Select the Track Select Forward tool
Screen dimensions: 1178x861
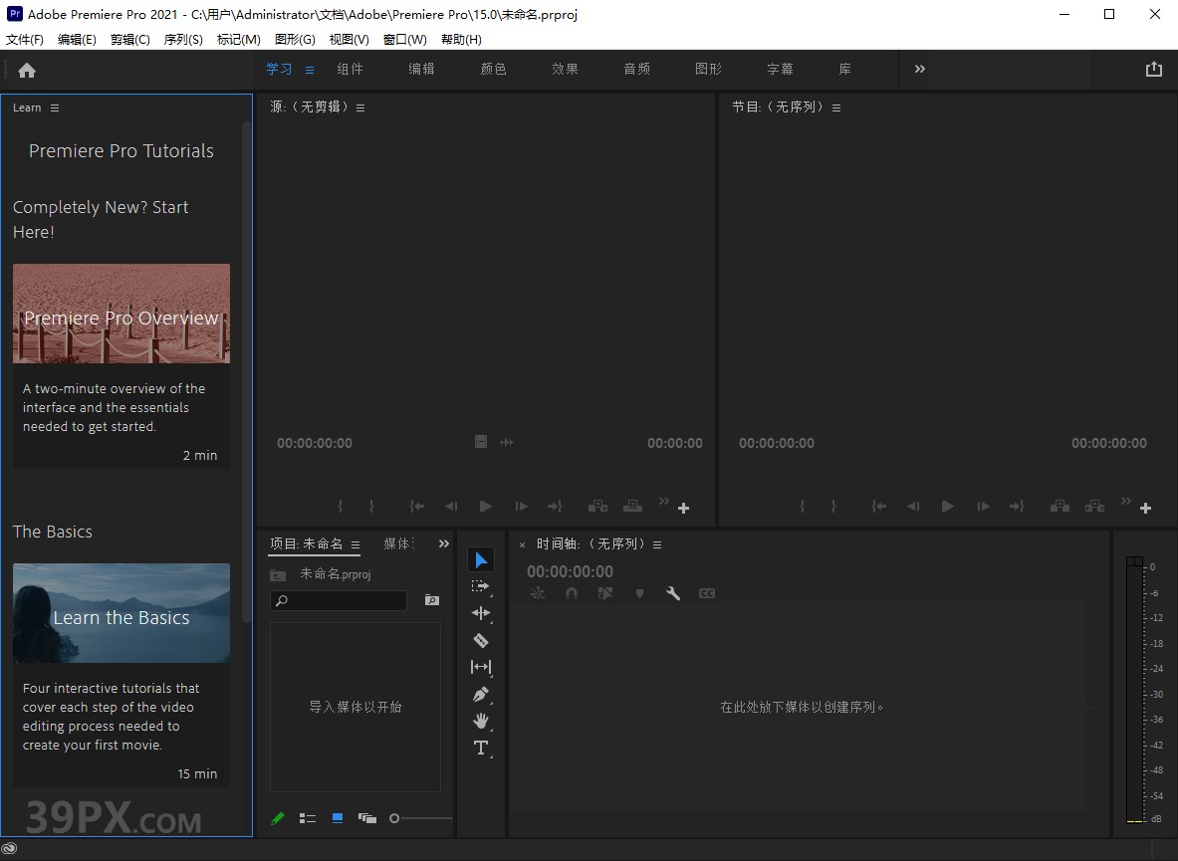pos(481,586)
